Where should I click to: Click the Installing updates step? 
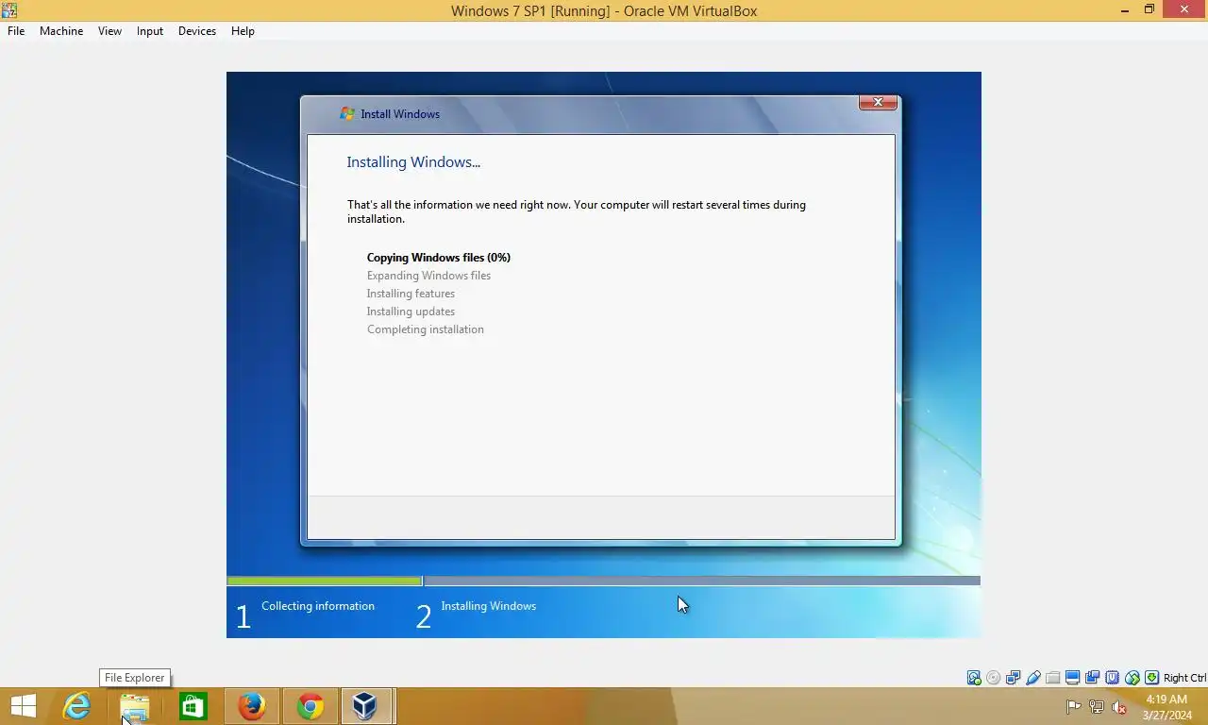point(411,312)
